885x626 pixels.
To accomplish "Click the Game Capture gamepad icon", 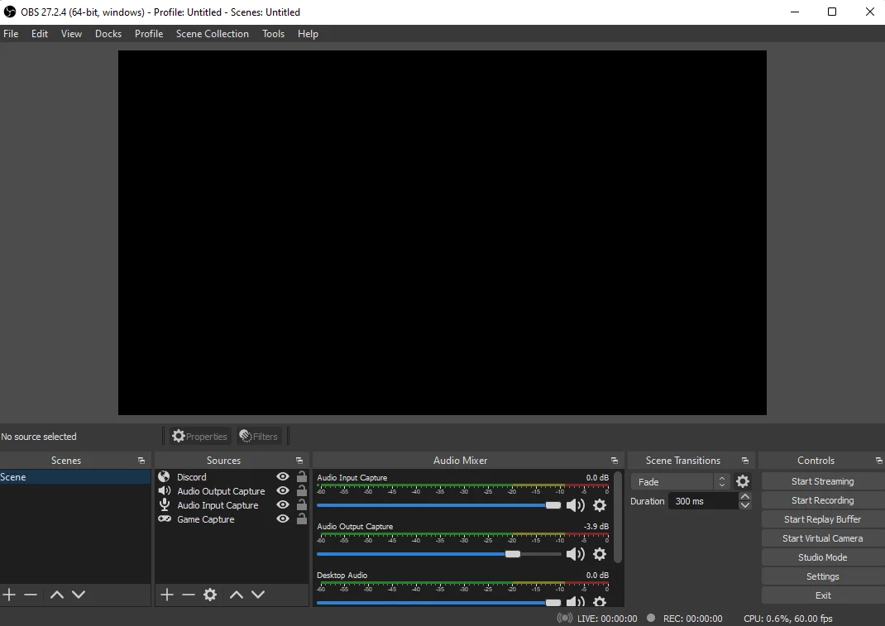I will pos(165,519).
